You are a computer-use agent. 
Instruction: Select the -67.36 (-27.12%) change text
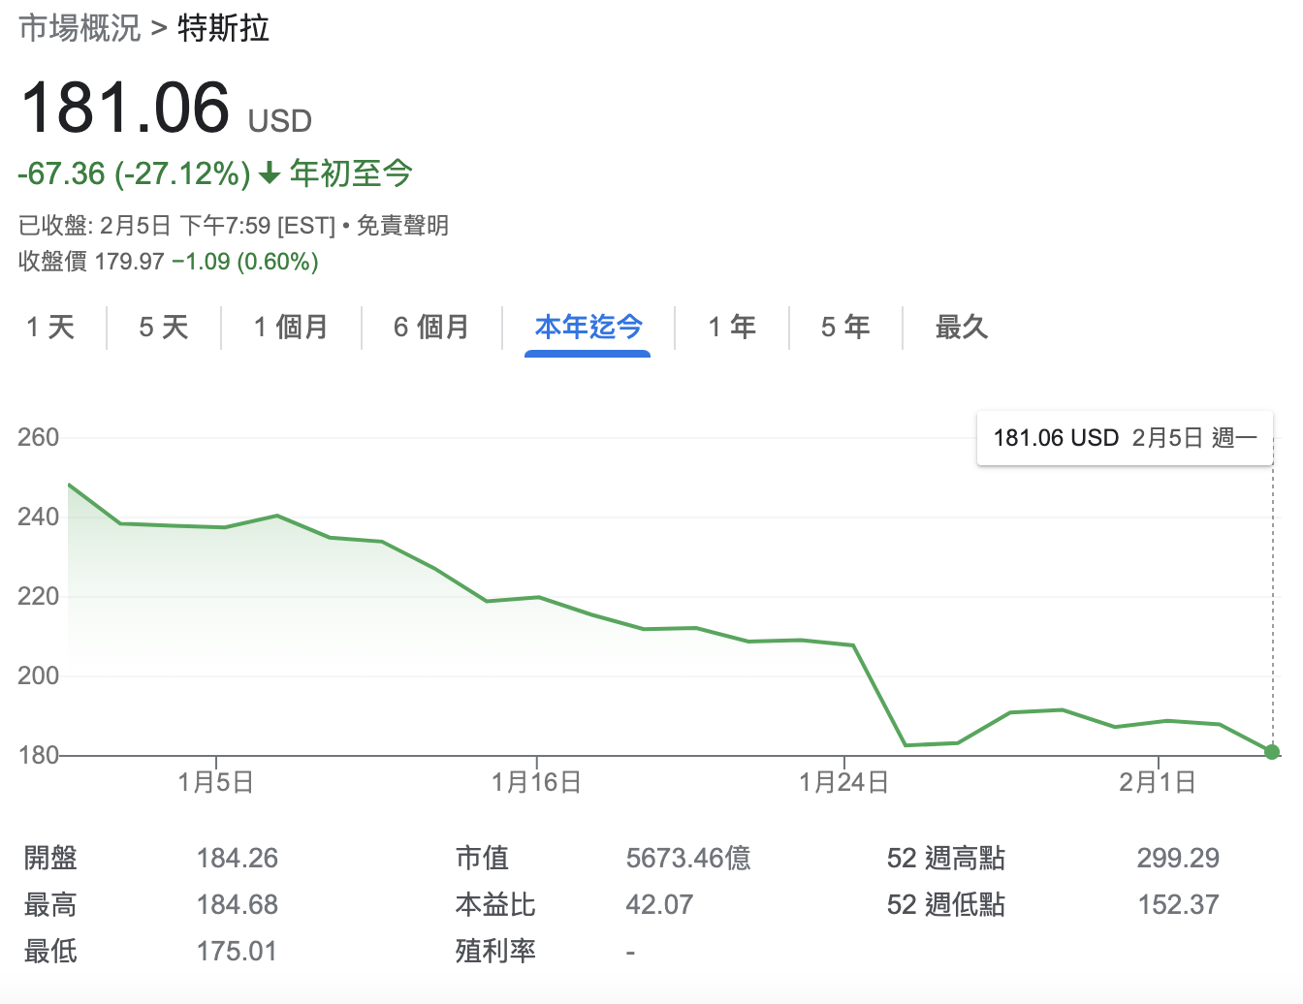point(135,174)
